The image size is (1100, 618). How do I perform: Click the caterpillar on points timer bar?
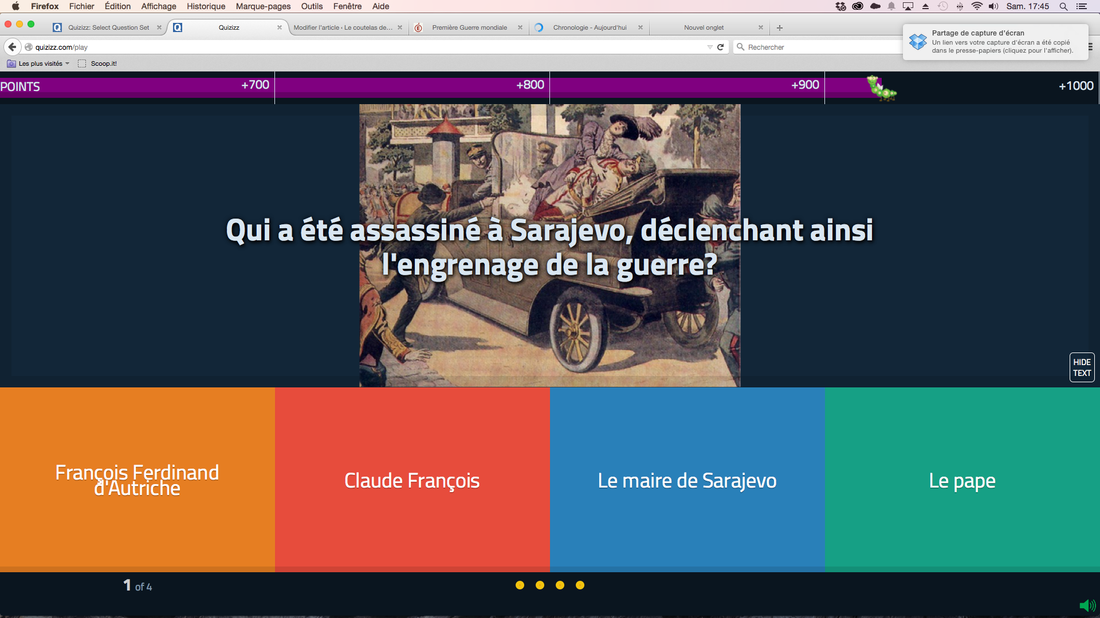881,88
